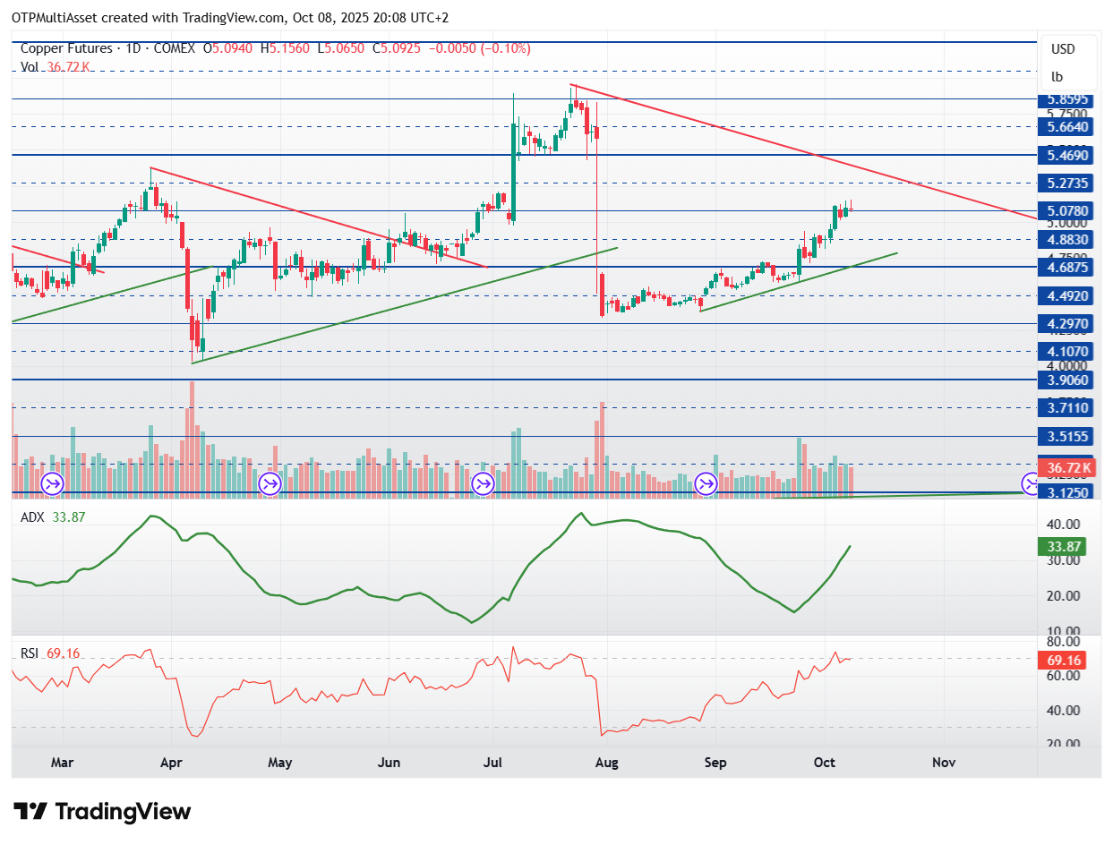The height and width of the screenshot is (845, 1113).
Task: Click the 4.6875 price level label
Action: (1066, 267)
